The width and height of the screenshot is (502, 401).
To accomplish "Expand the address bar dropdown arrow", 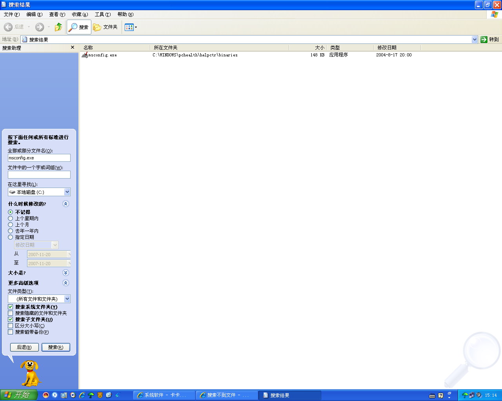I will pos(475,40).
